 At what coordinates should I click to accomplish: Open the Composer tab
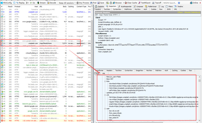138,6
